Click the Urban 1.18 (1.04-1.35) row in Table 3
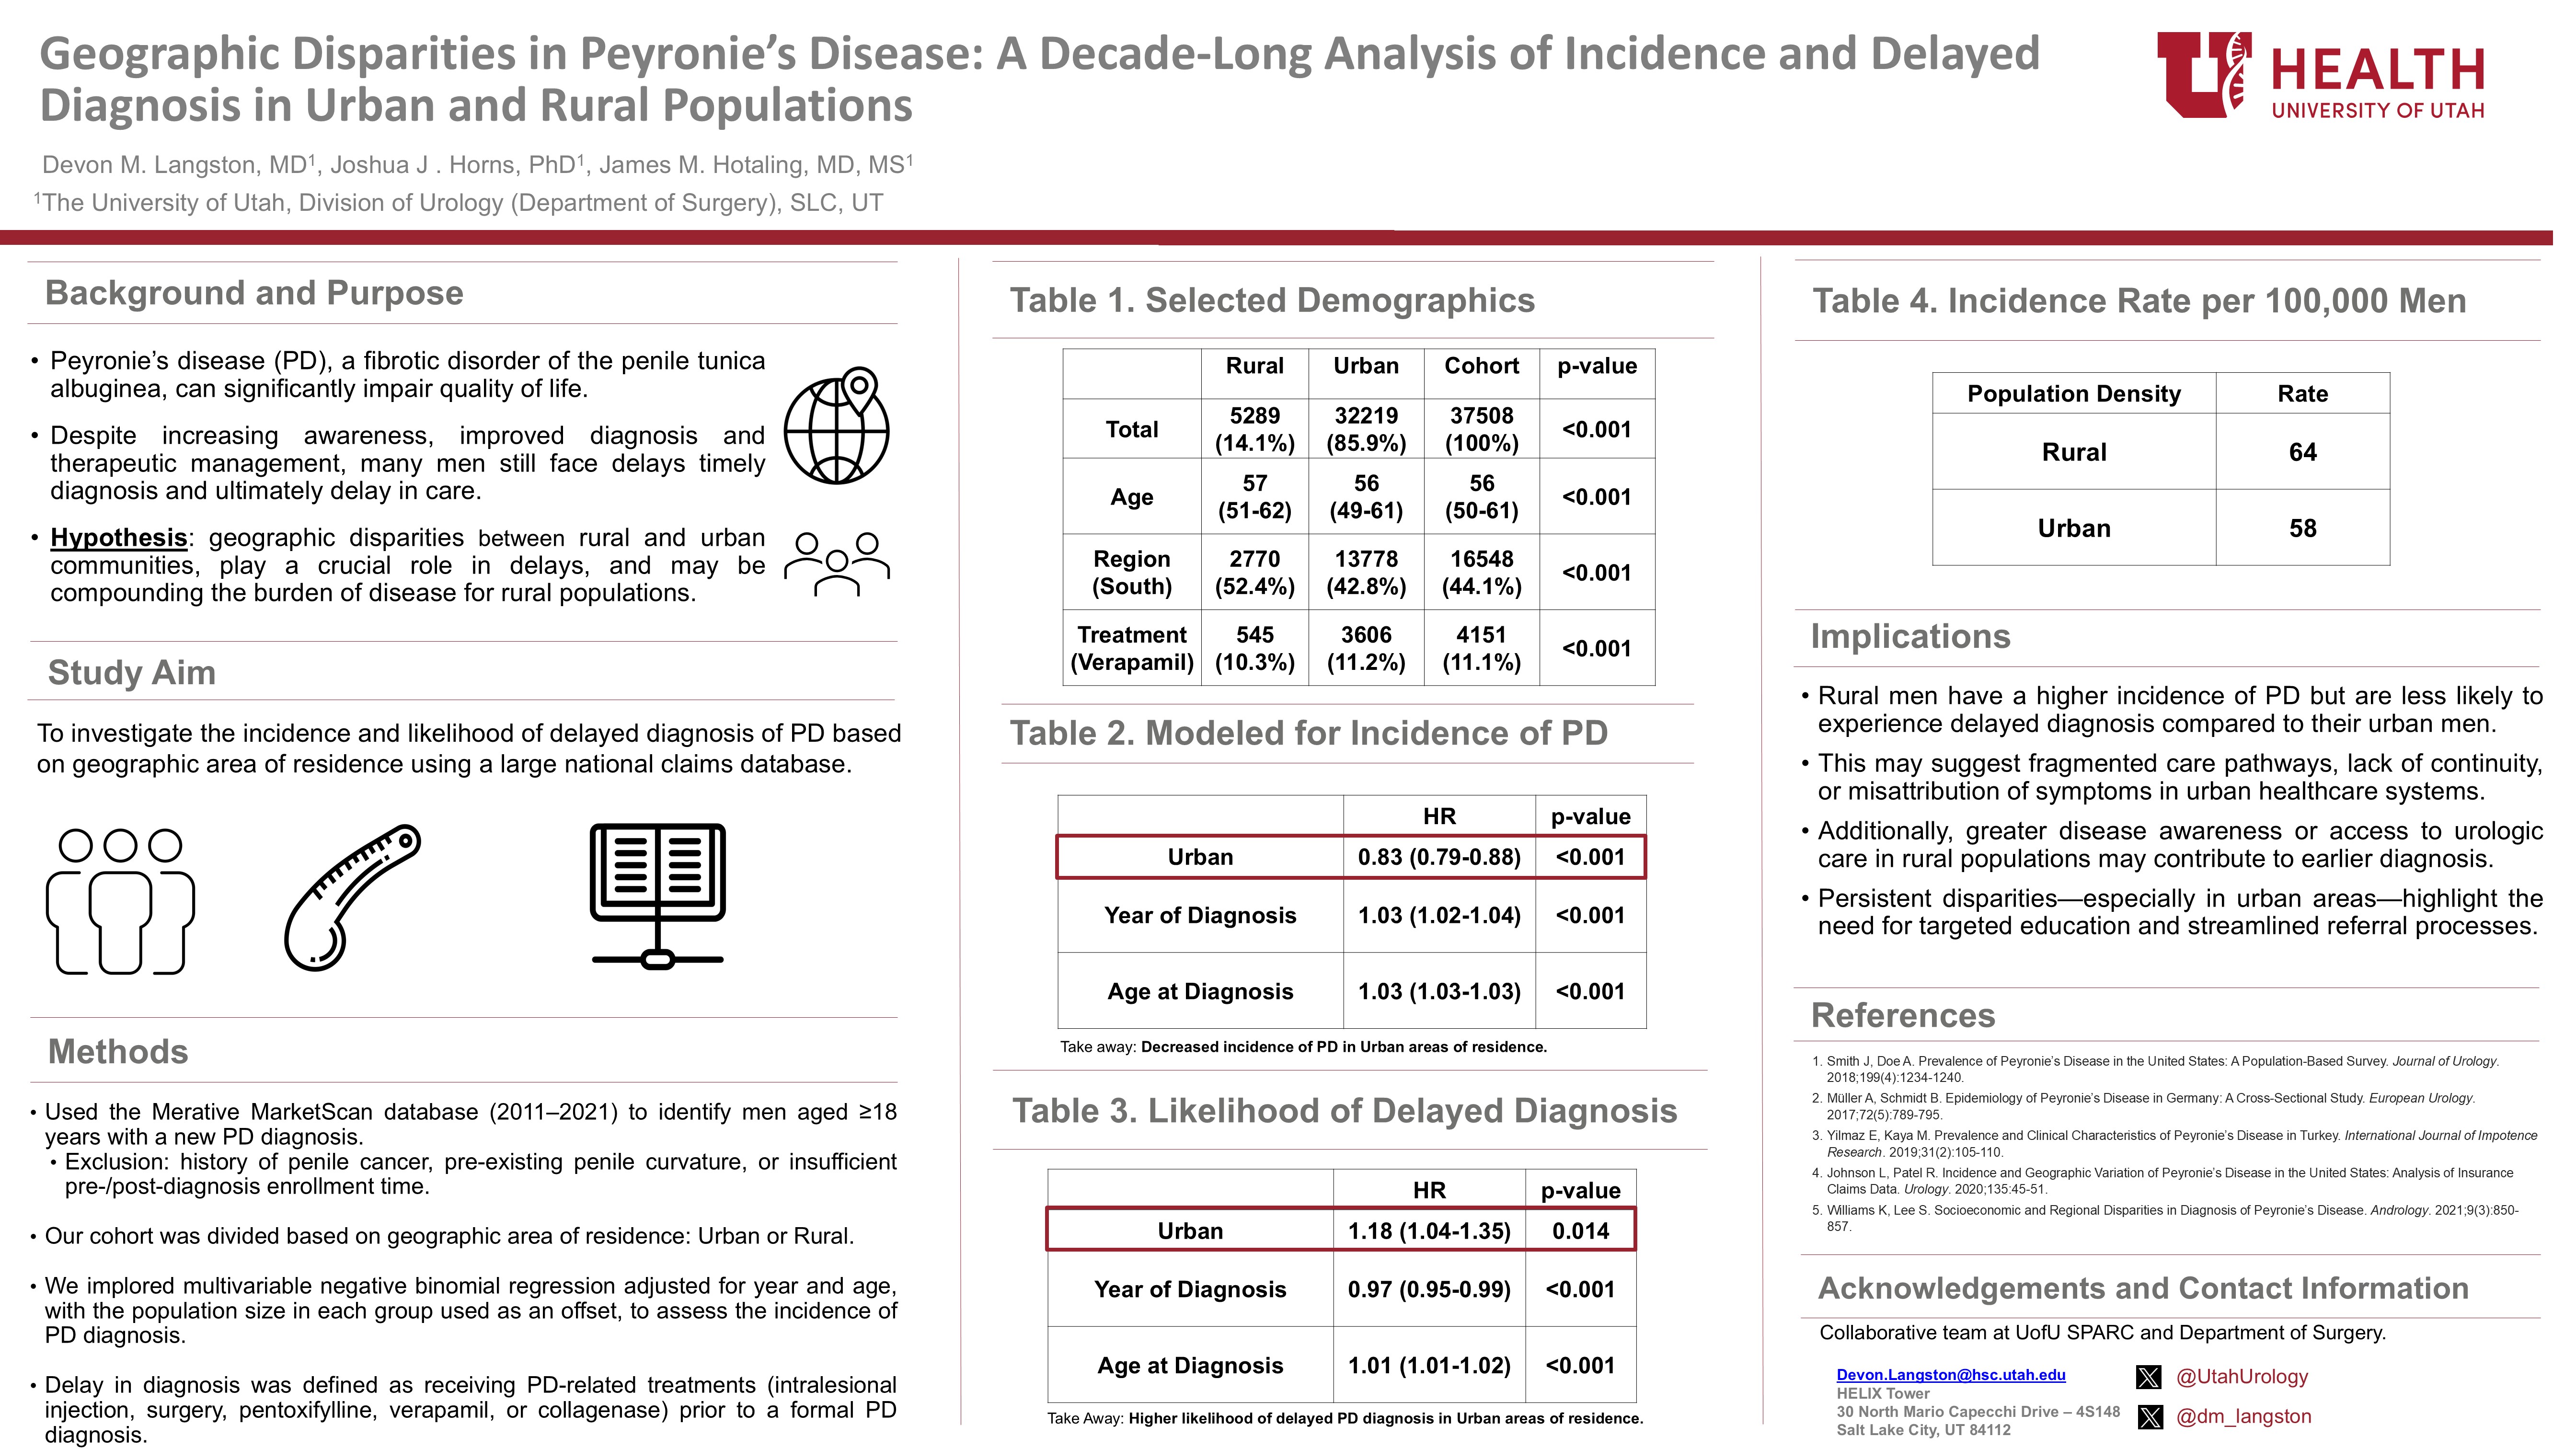Viewport: 2576px width, 1449px height. (x=1340, y=1231)
